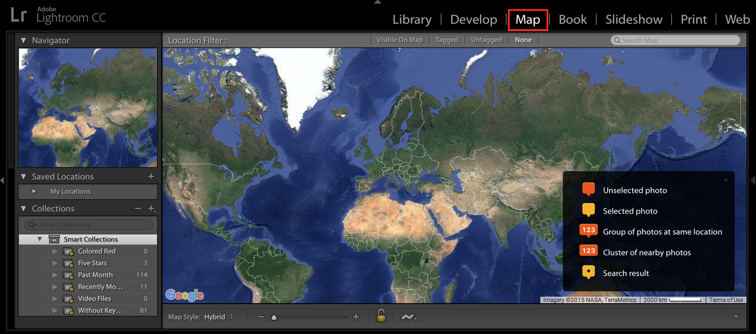The width and height of the screenshot is (756, 334).
Task: Activate the Untagged location filter
Action: coord(485,40)
